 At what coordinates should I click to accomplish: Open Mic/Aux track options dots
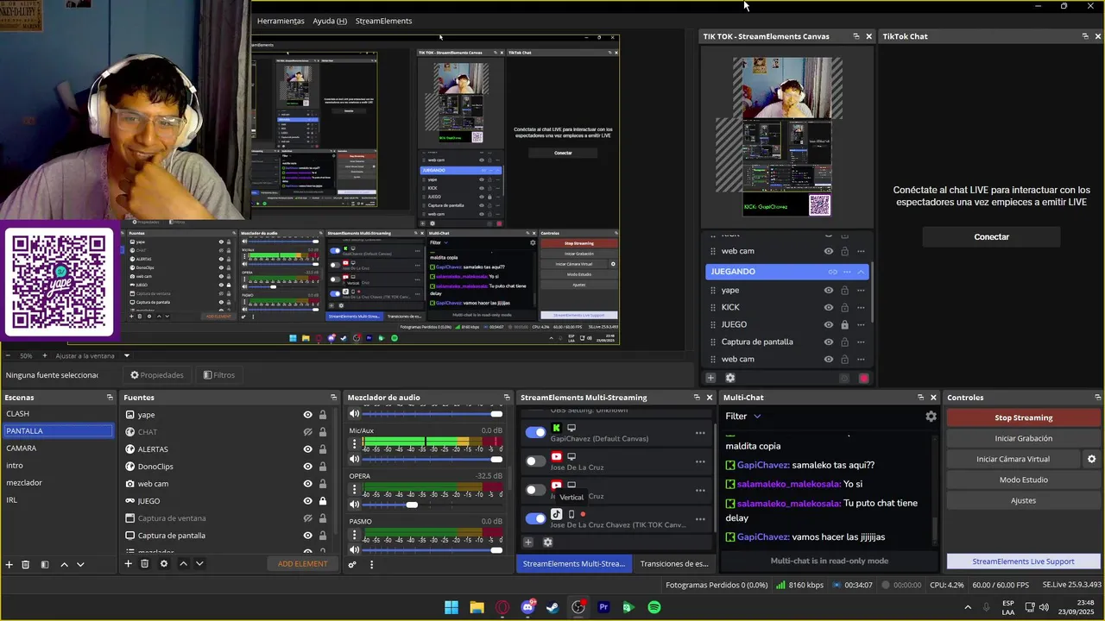(353, 444)
